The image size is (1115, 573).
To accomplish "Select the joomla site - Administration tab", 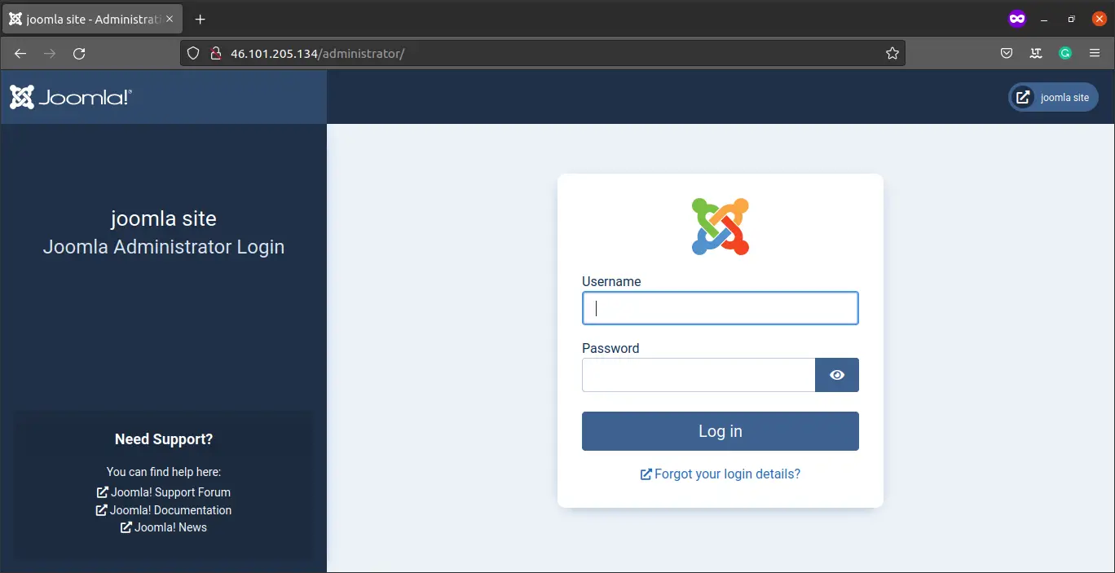I will [91, 19].
